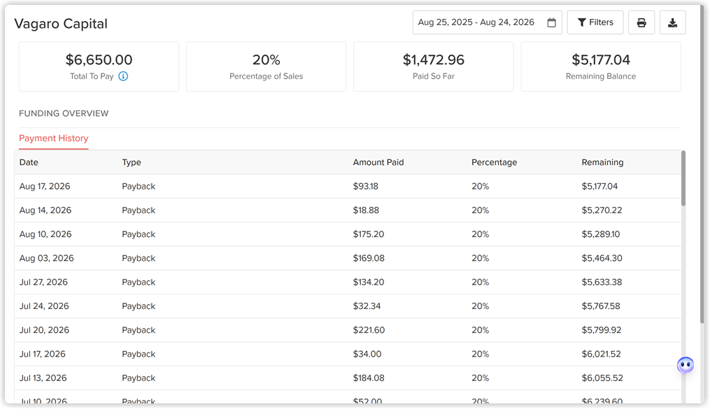Viewport: 710px width, 409px height.
Task: Click the Jul 17, 2026 date cell
Action: click(x=42, y=354)
